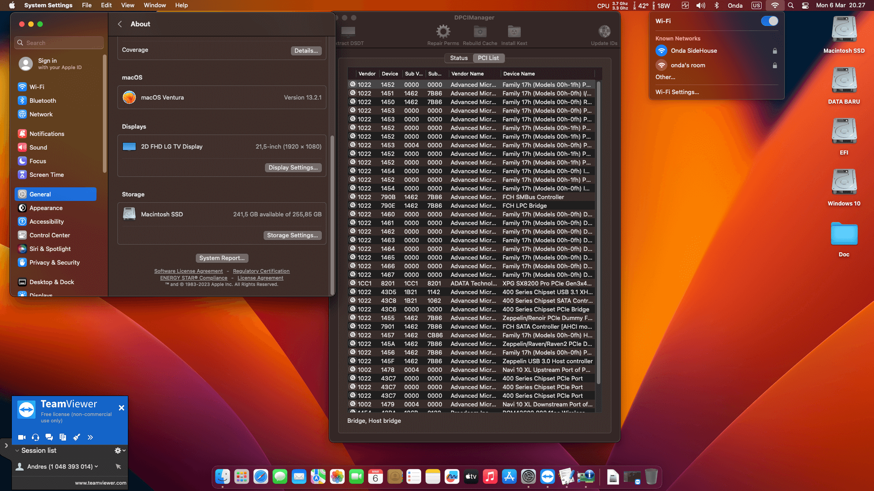This screenshot has height=491, width=874.
Task: Click Storage Settings button
Action: (x=292, y=235)
